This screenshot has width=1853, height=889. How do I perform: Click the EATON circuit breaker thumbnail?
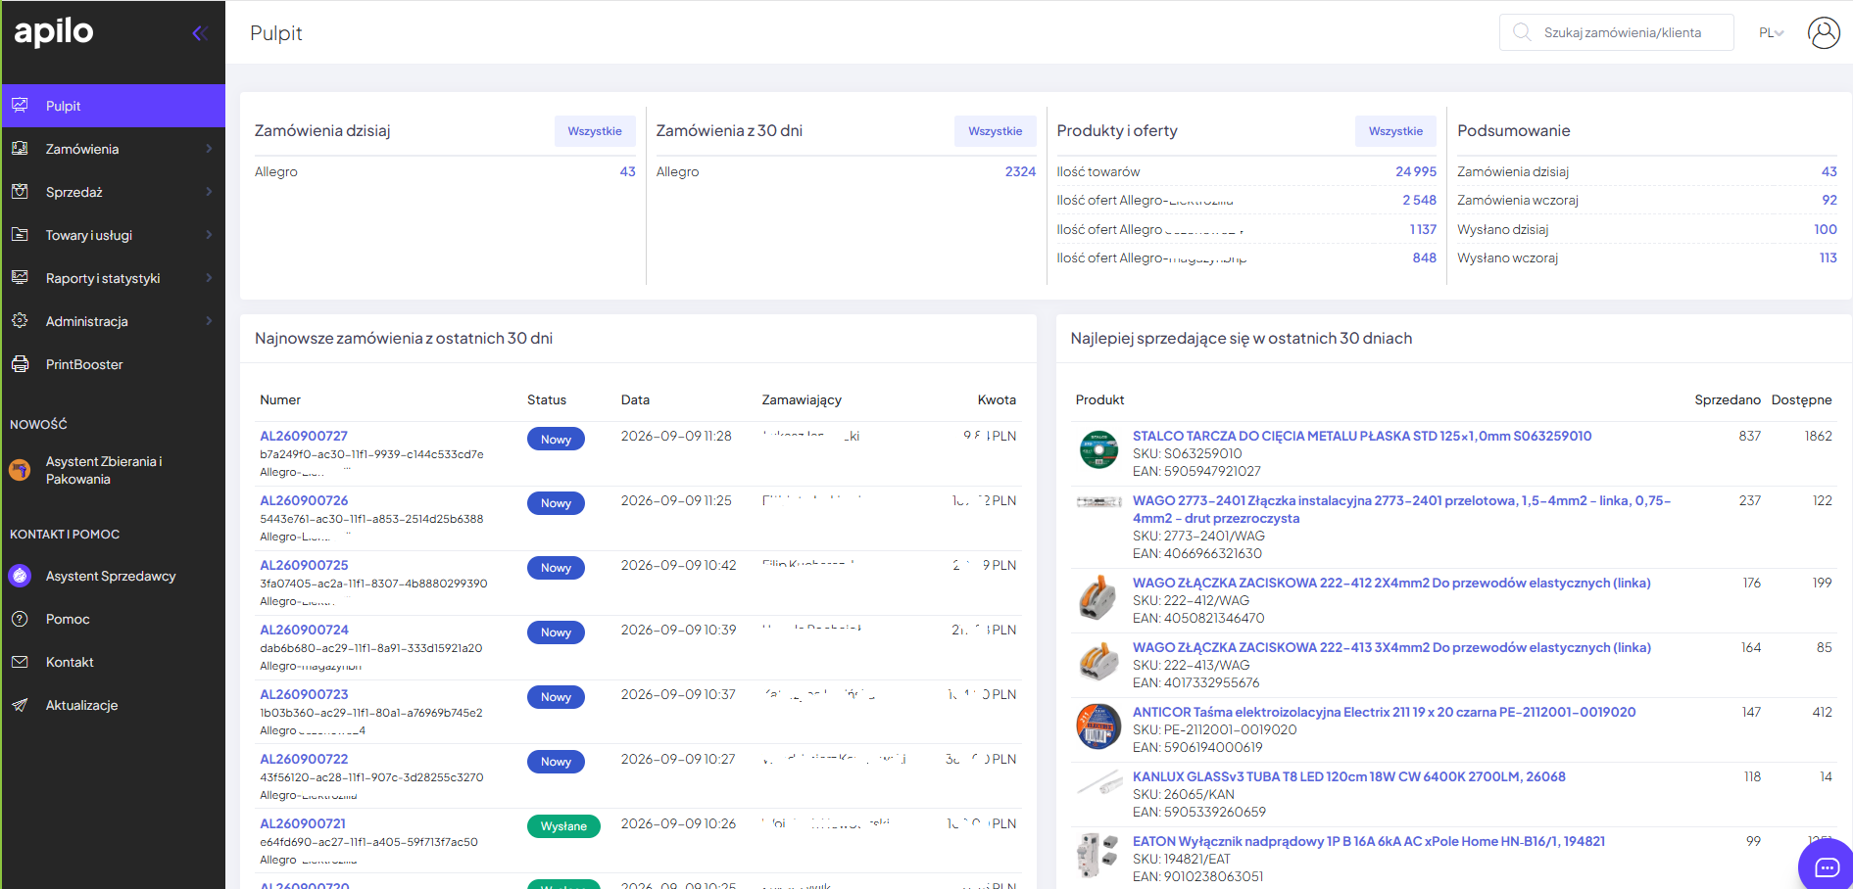[x=1098, y=856]
